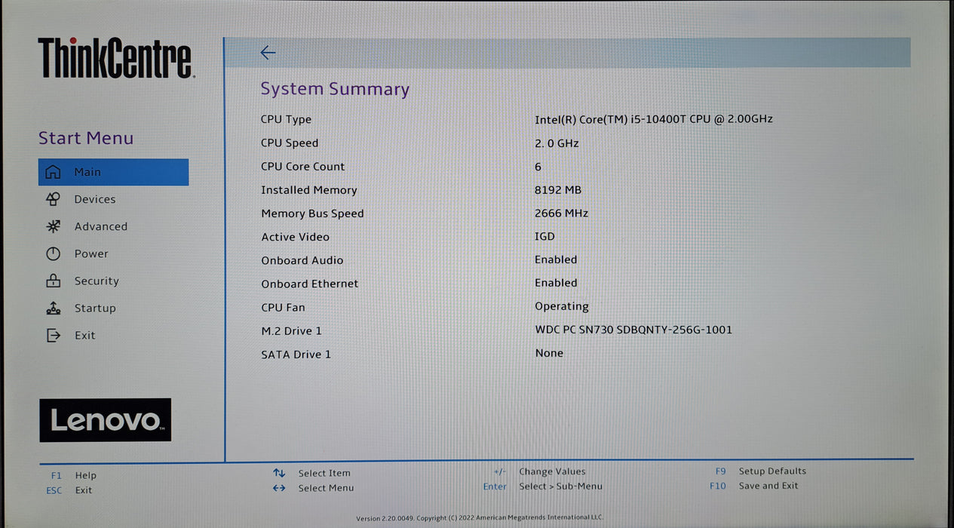Select the SATA Drive 1 label
This screenshot has height=528, width=954.
coord(296,354)
